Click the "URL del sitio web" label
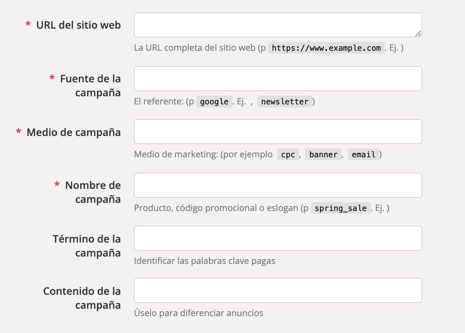Viewport: 465px width, 333px height. [x=78, y=25]
